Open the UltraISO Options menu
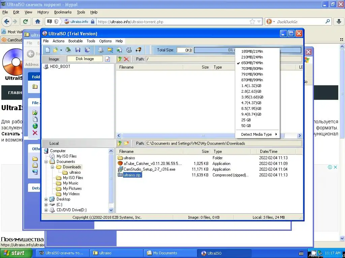The height and width of the screenshot is (258, 345). [x=105, y=41]
